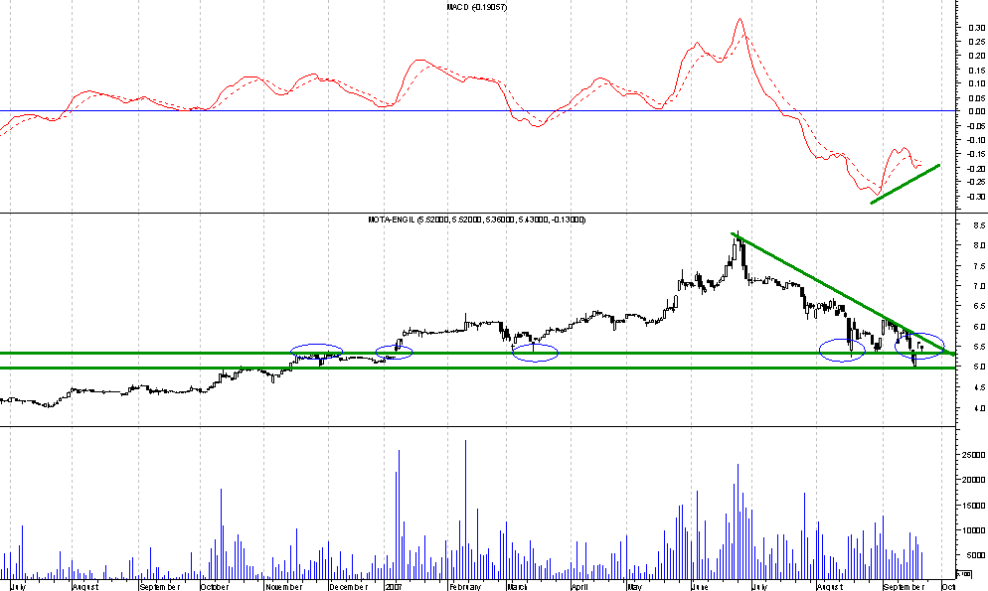The image size is (988, 591).
Task: Click the peak candlestick in June
Action: click(739, 238)
